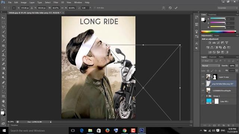Click the delete layer trash icon

(x=233, y=125)
